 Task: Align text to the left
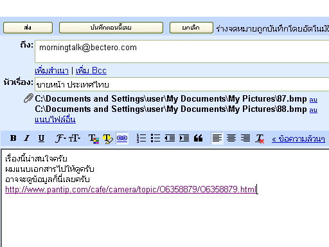(x=217, y=138)
